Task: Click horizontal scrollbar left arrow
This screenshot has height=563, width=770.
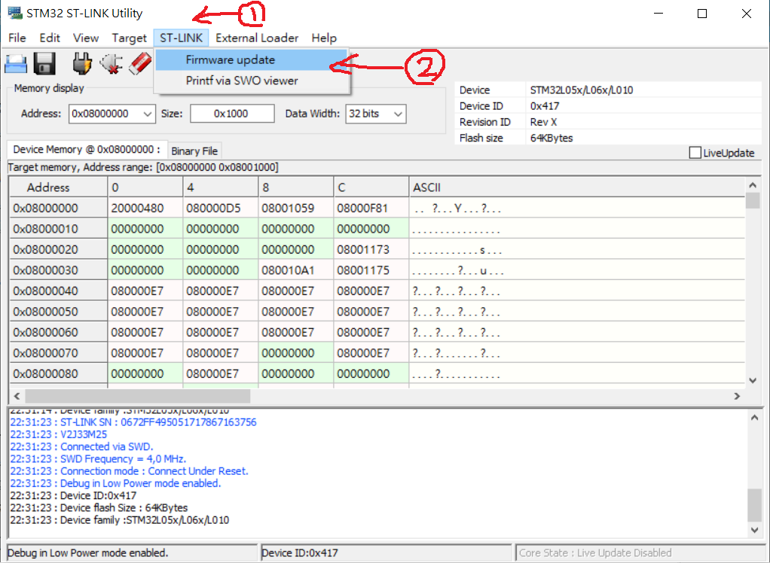Action: (17, 396)
